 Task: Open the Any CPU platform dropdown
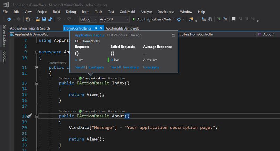tap(114, 19)
